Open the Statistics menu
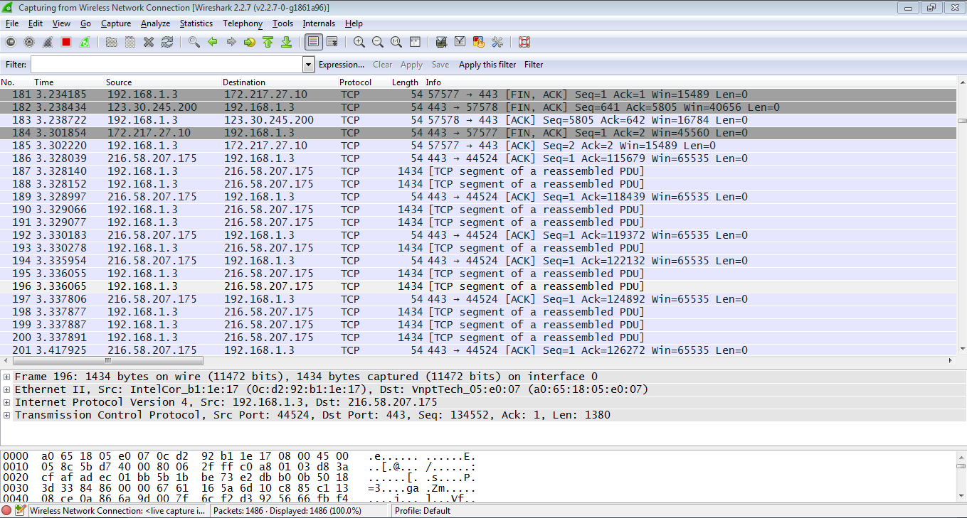Viewport: 967px width, 518px height. click(x=196, y=23)
